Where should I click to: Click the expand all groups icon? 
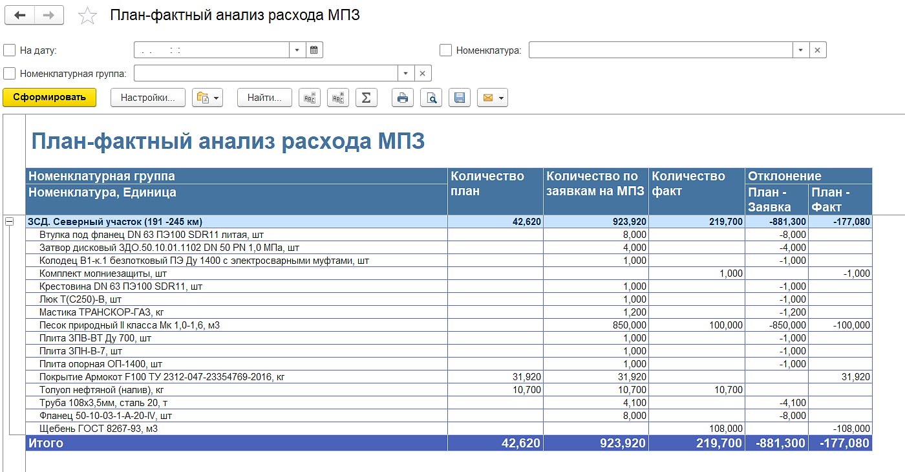(x=338, y=98)
